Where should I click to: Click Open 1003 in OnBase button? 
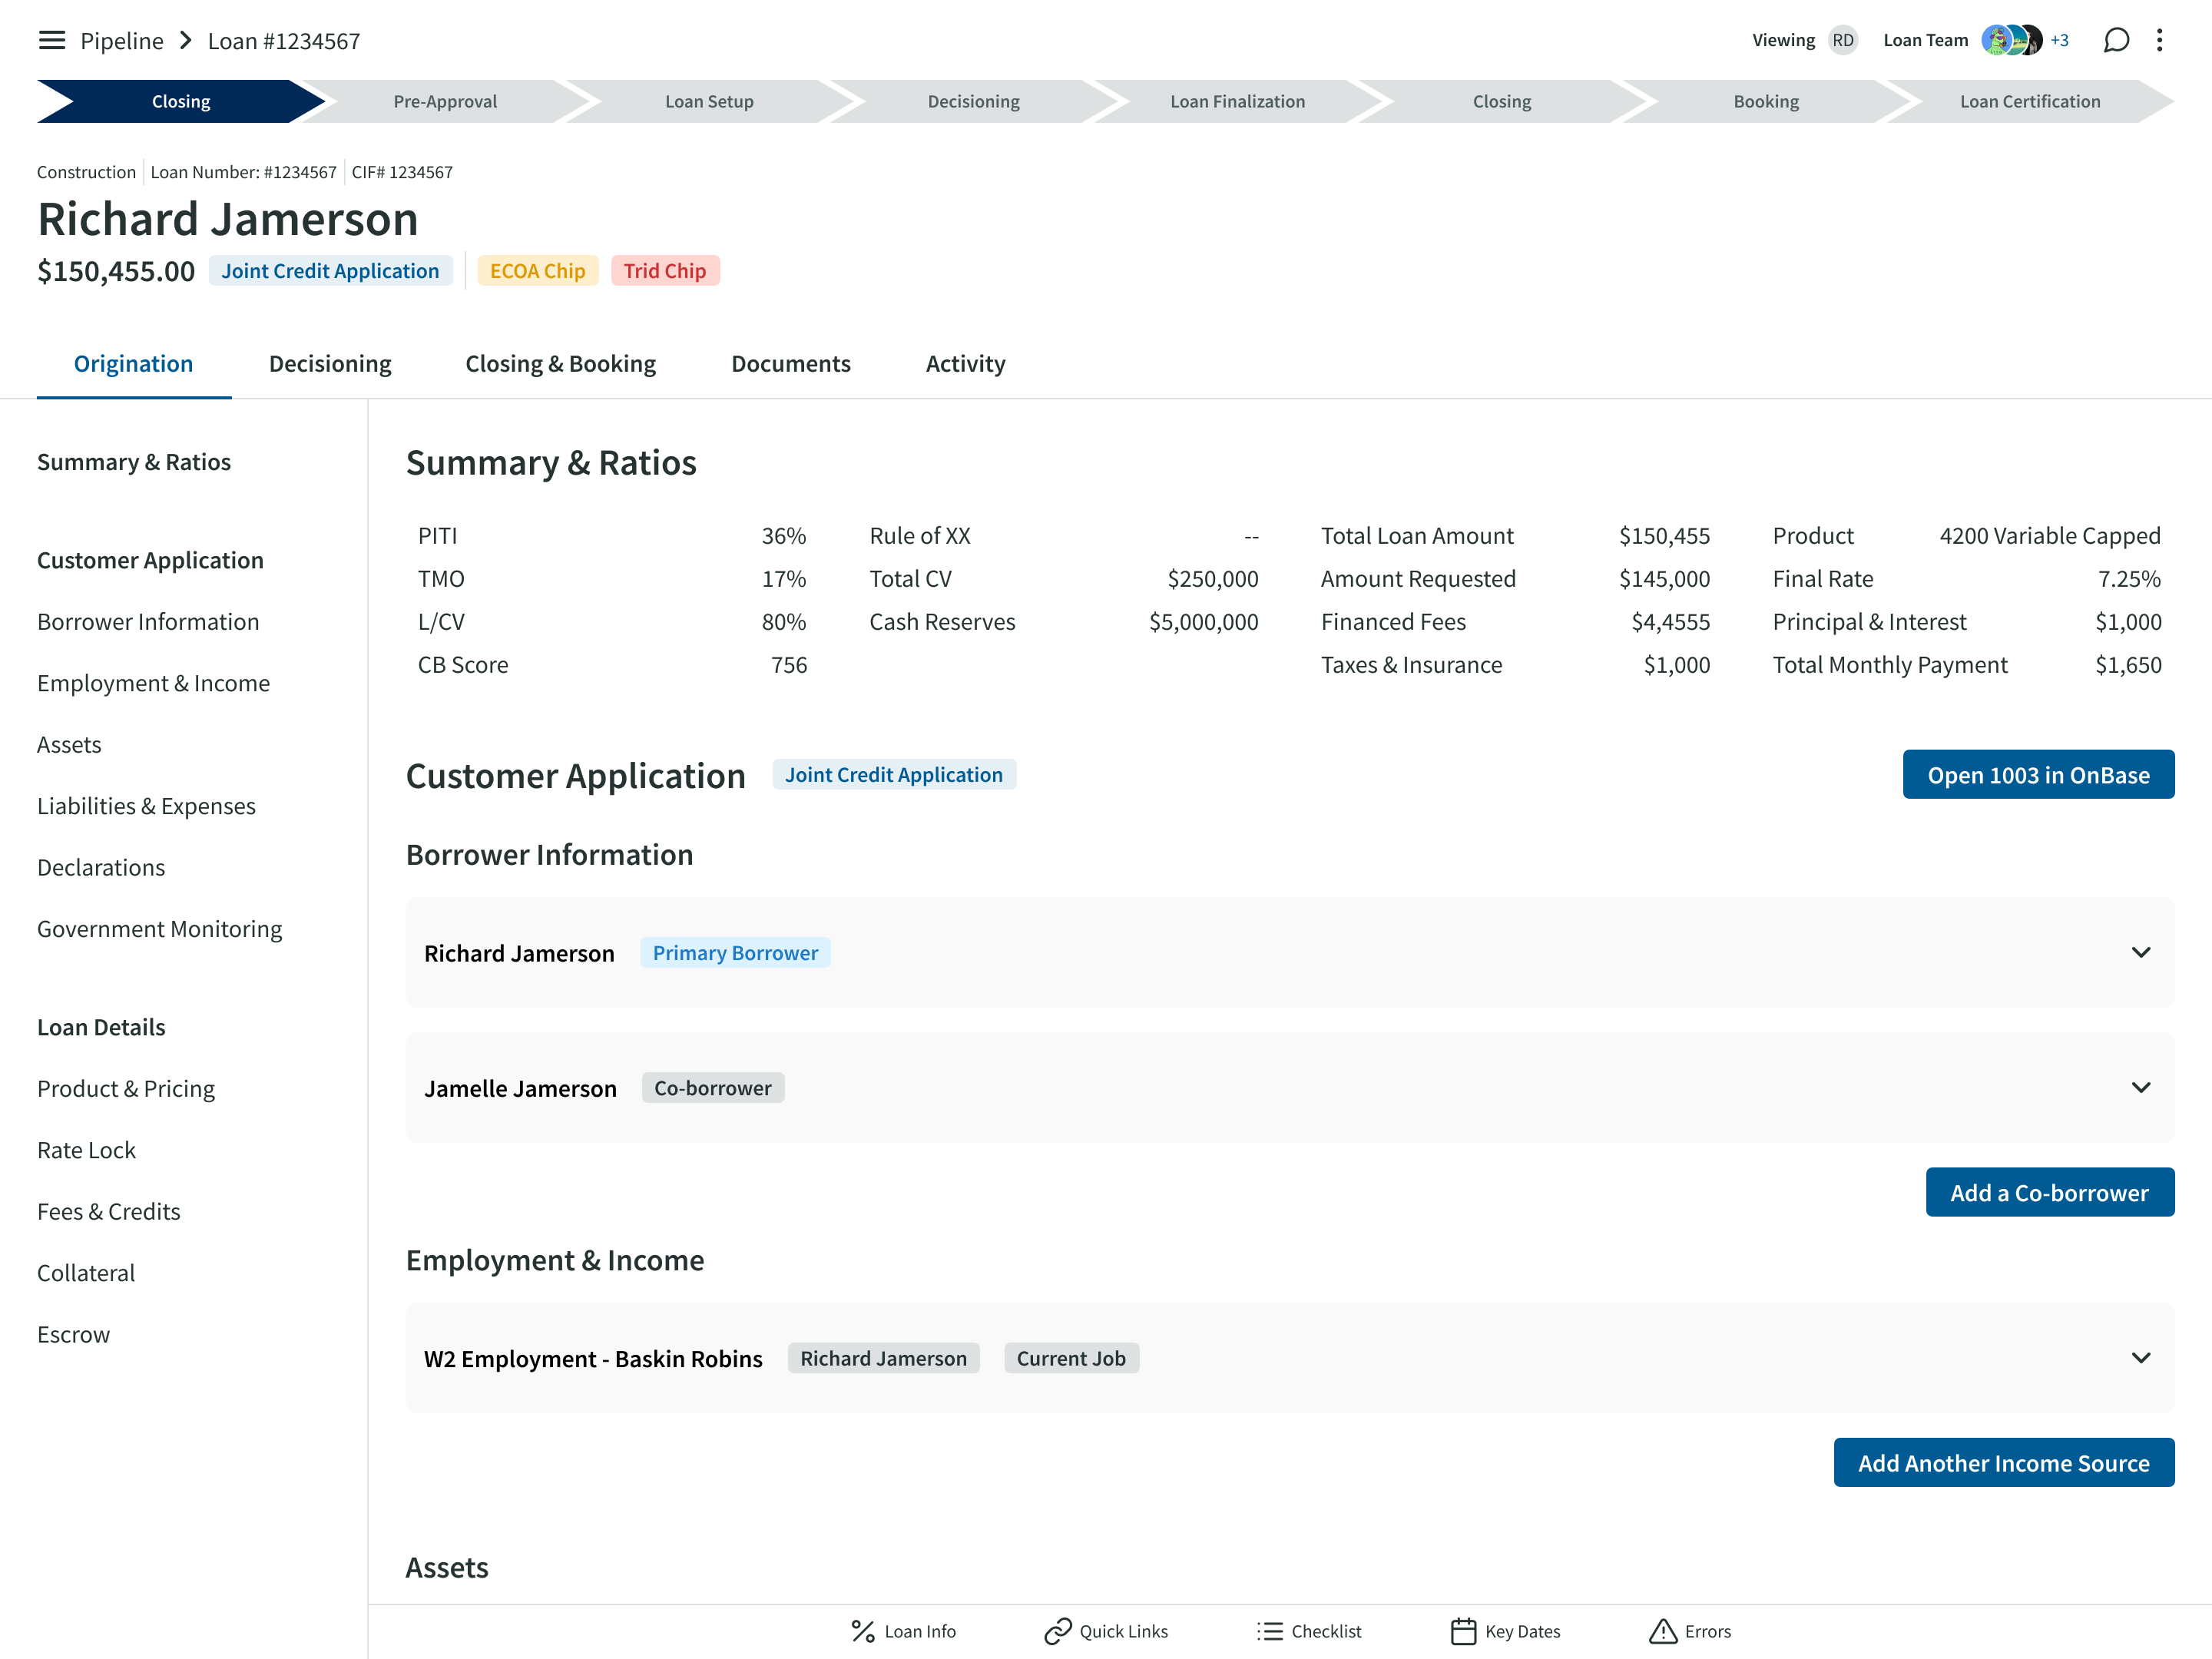click(2037, 775)
